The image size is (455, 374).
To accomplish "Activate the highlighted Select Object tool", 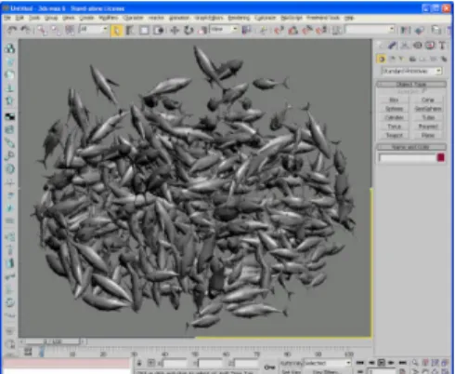I will point(117,31).
